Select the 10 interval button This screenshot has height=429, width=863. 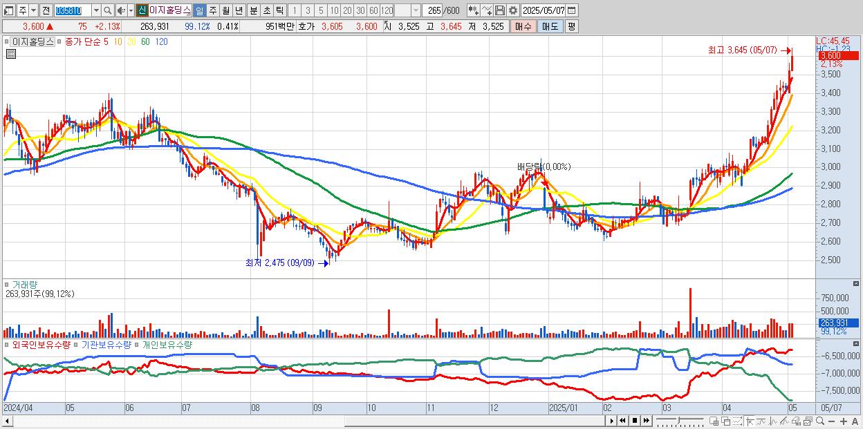(x=334, y=10)
